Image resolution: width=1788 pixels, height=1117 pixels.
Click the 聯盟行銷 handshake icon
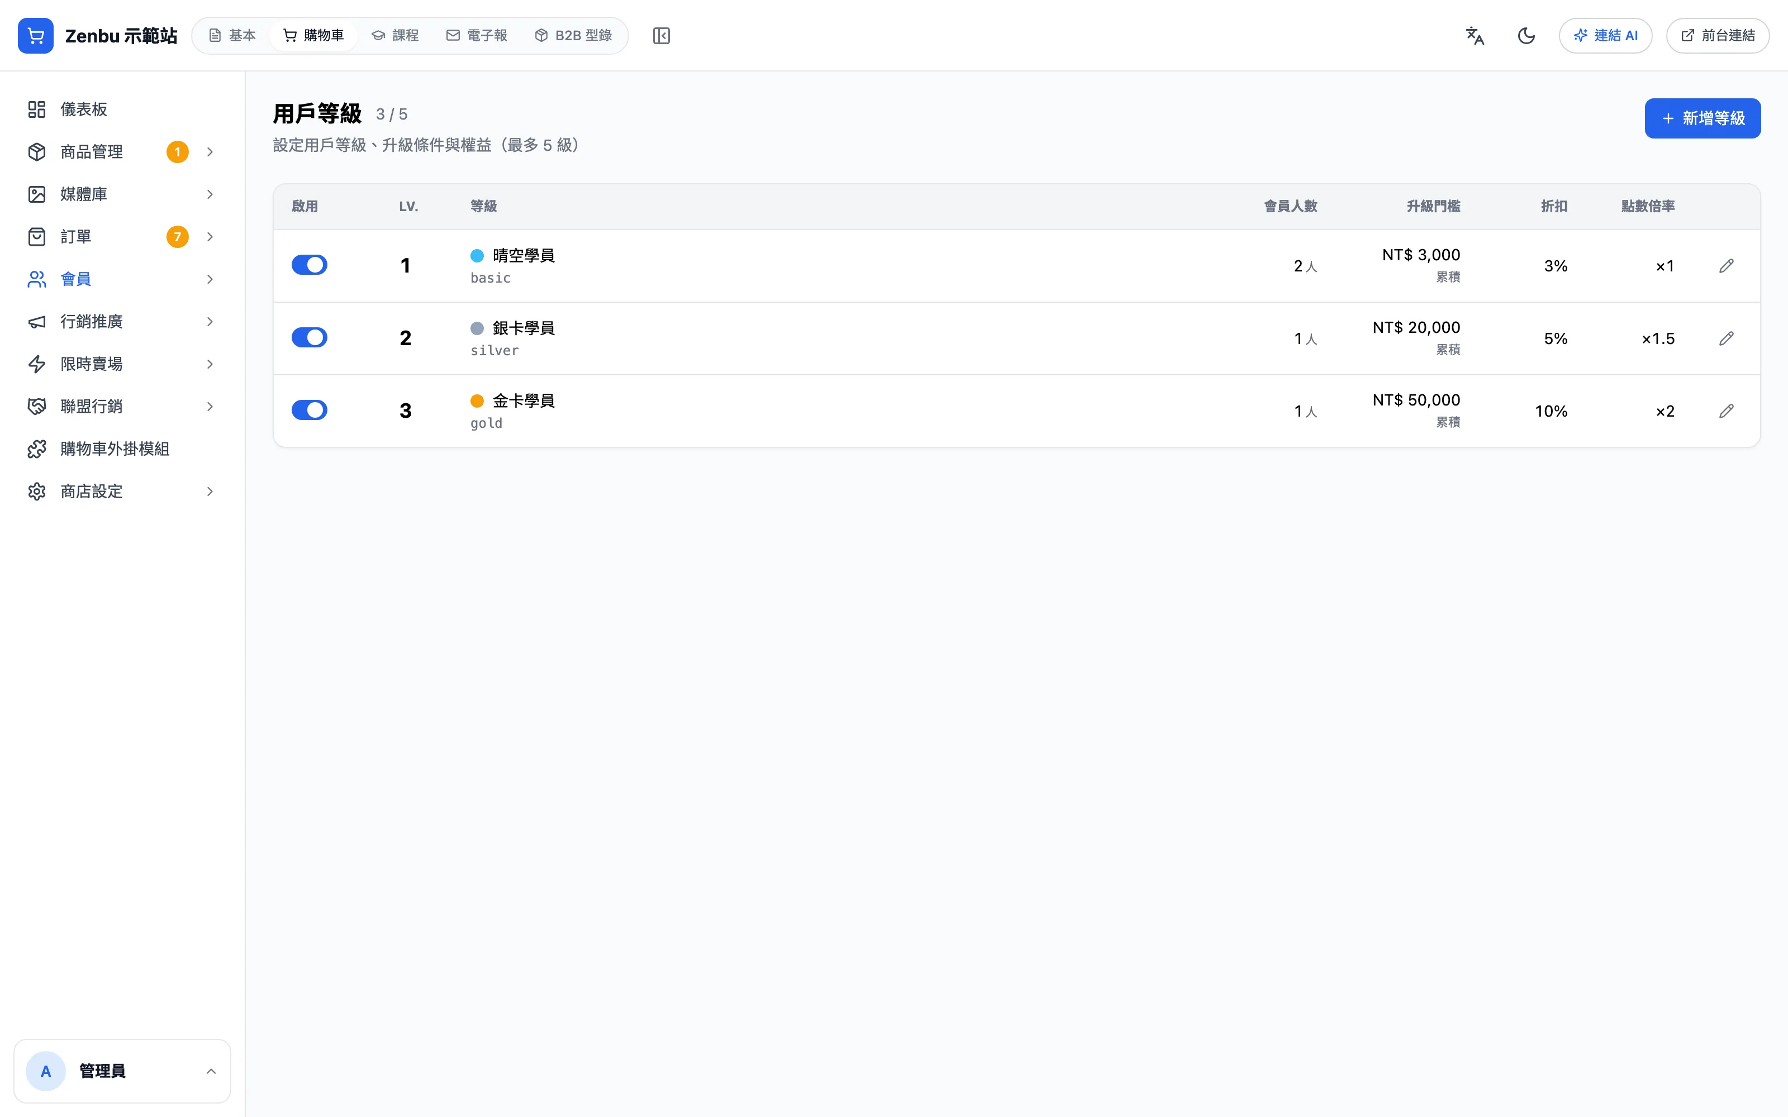pyautogui.click(x=37, y=407)
